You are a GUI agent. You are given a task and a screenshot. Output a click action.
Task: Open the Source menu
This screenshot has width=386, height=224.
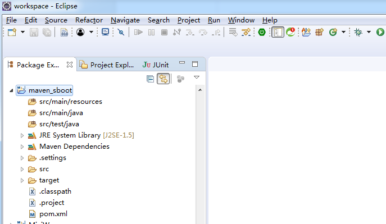tap(56, 20)
